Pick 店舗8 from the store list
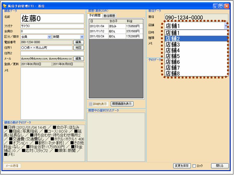This screenshot has height=175, width=234. tap(195, 73)
